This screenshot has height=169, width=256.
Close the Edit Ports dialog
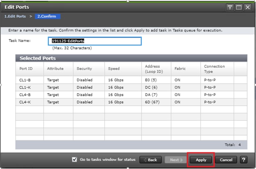(248, 7)
